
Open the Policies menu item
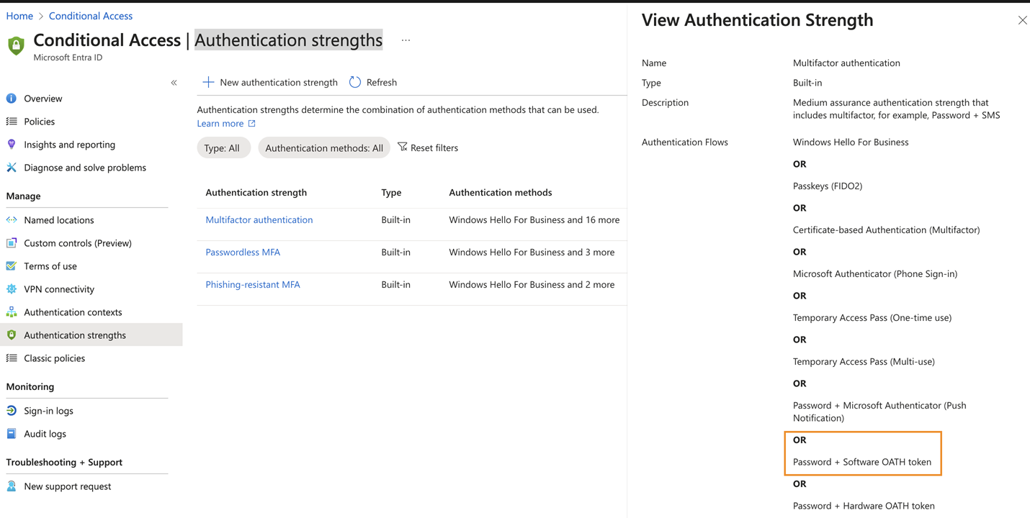(x=39, y=122)
